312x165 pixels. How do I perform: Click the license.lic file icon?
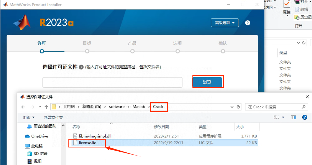point(75,143)
